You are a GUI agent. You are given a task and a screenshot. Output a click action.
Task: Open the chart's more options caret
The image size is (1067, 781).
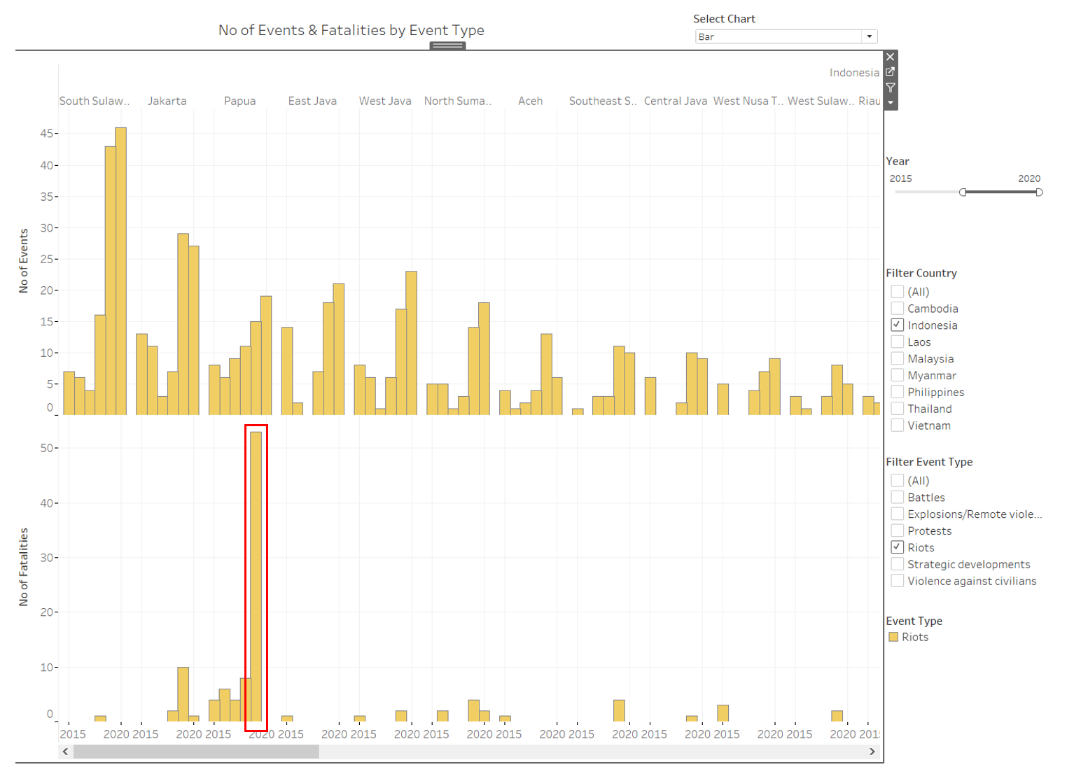pyautogui.click(x=890, y=103)
